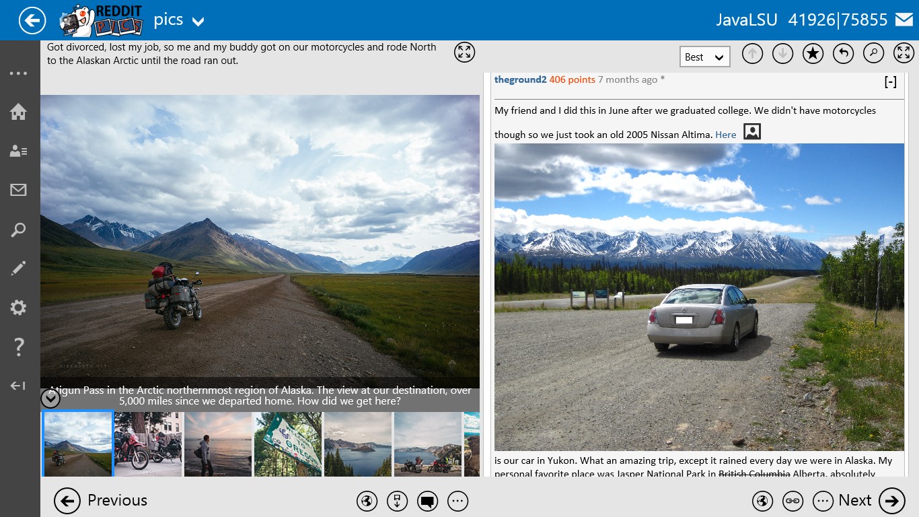This screenshot has width=919, height=517.
Task: Click the Nissan Altima photo in the comment
Action: pyautogui.click(x=699, y=297)
